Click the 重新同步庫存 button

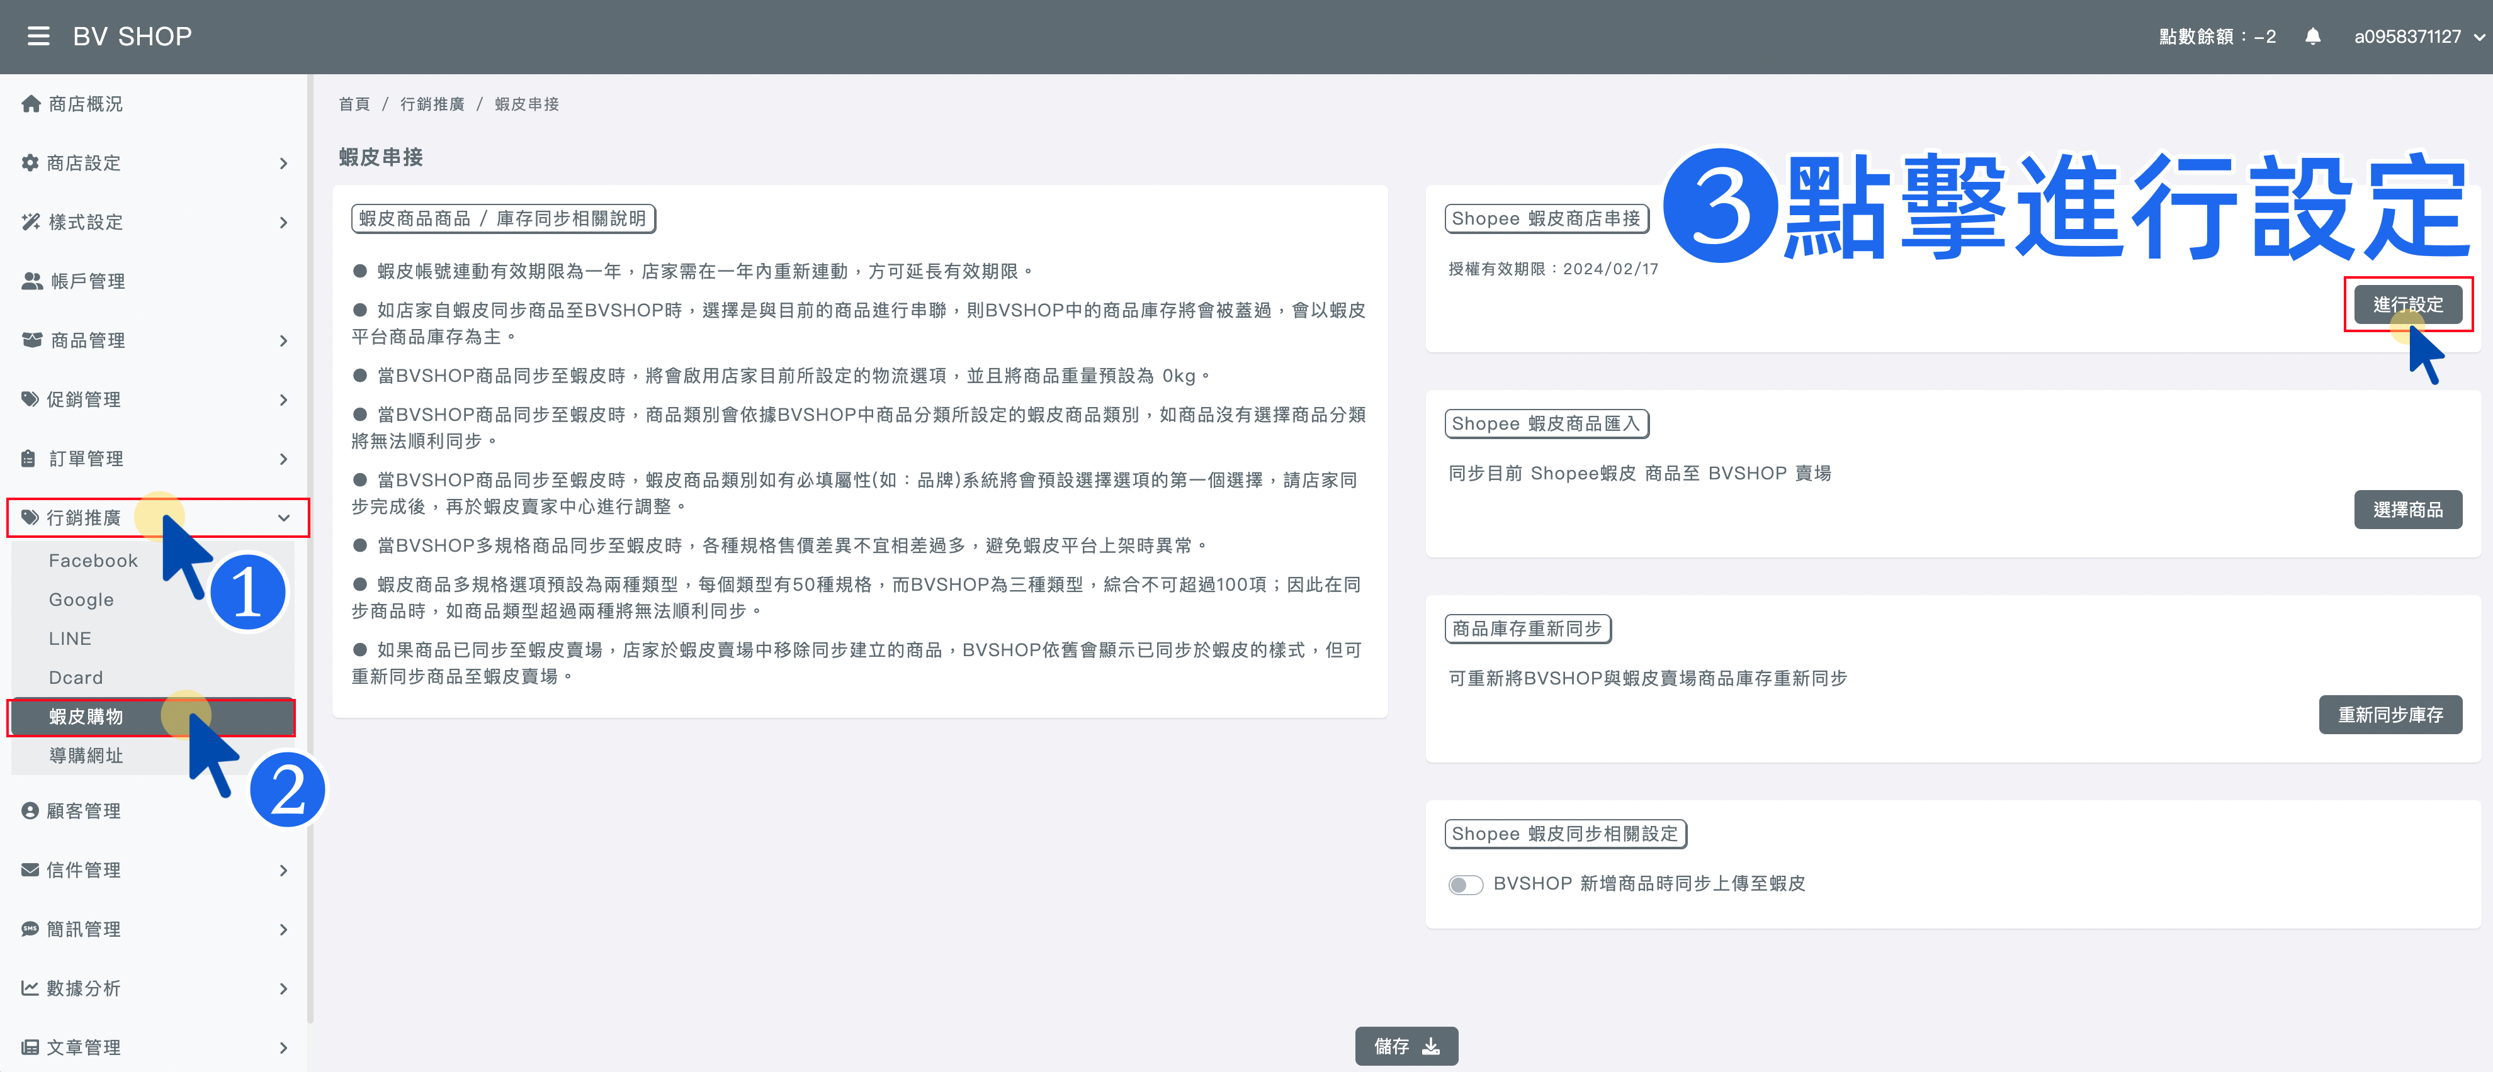coord(2390,715)
